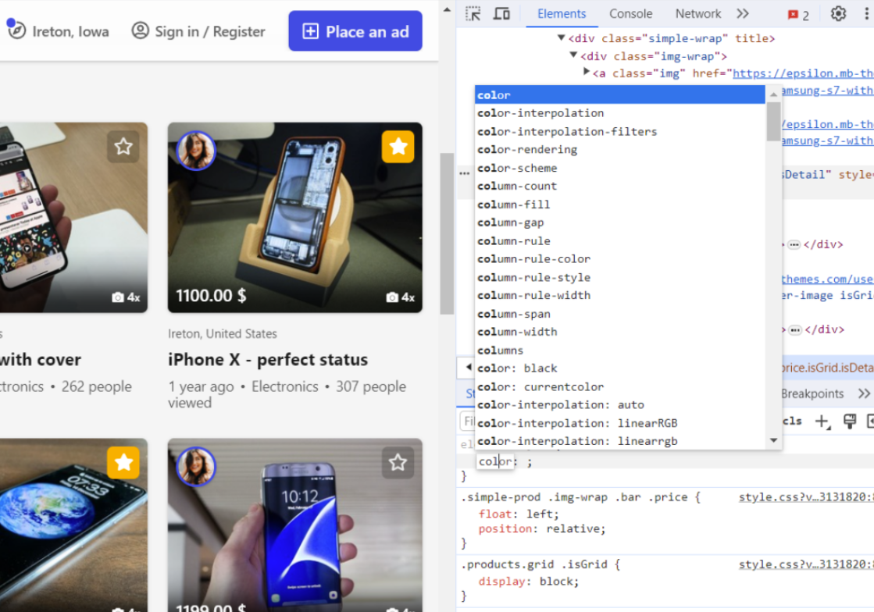Select 'column-rule-color' suggestion
874x612 pixels.
coord(620,259)
